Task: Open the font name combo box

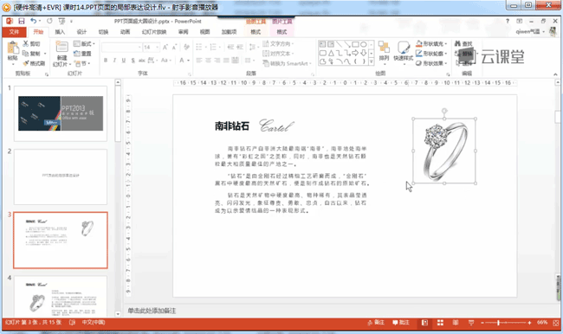Action: point(122,47)
